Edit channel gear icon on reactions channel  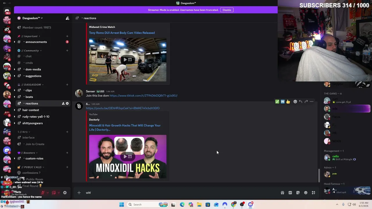click(67, 103)
